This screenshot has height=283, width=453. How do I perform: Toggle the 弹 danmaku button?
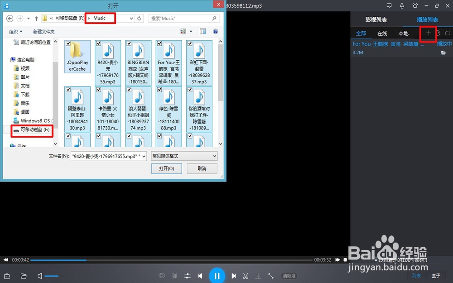[175, 276]
